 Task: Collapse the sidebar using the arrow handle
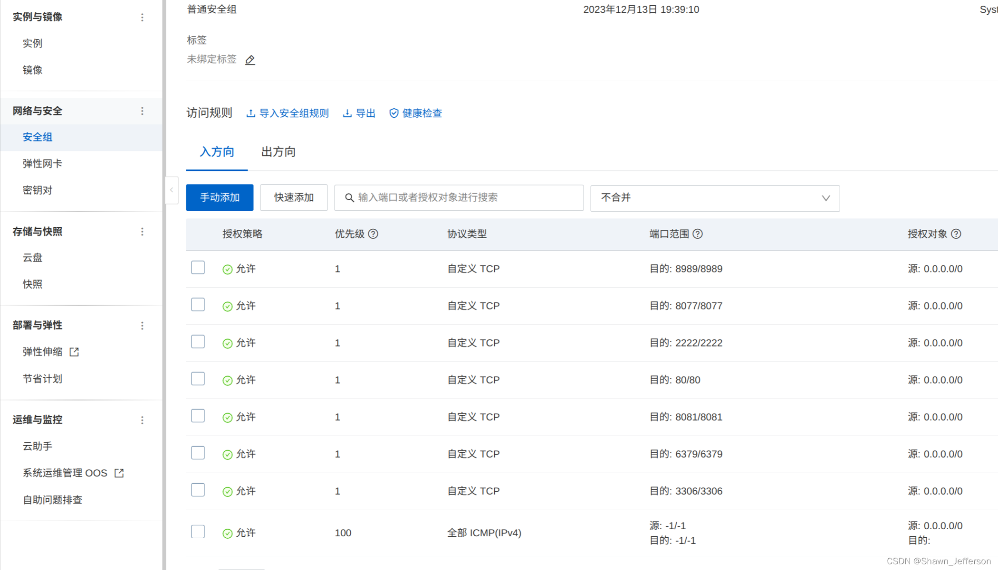172,190
